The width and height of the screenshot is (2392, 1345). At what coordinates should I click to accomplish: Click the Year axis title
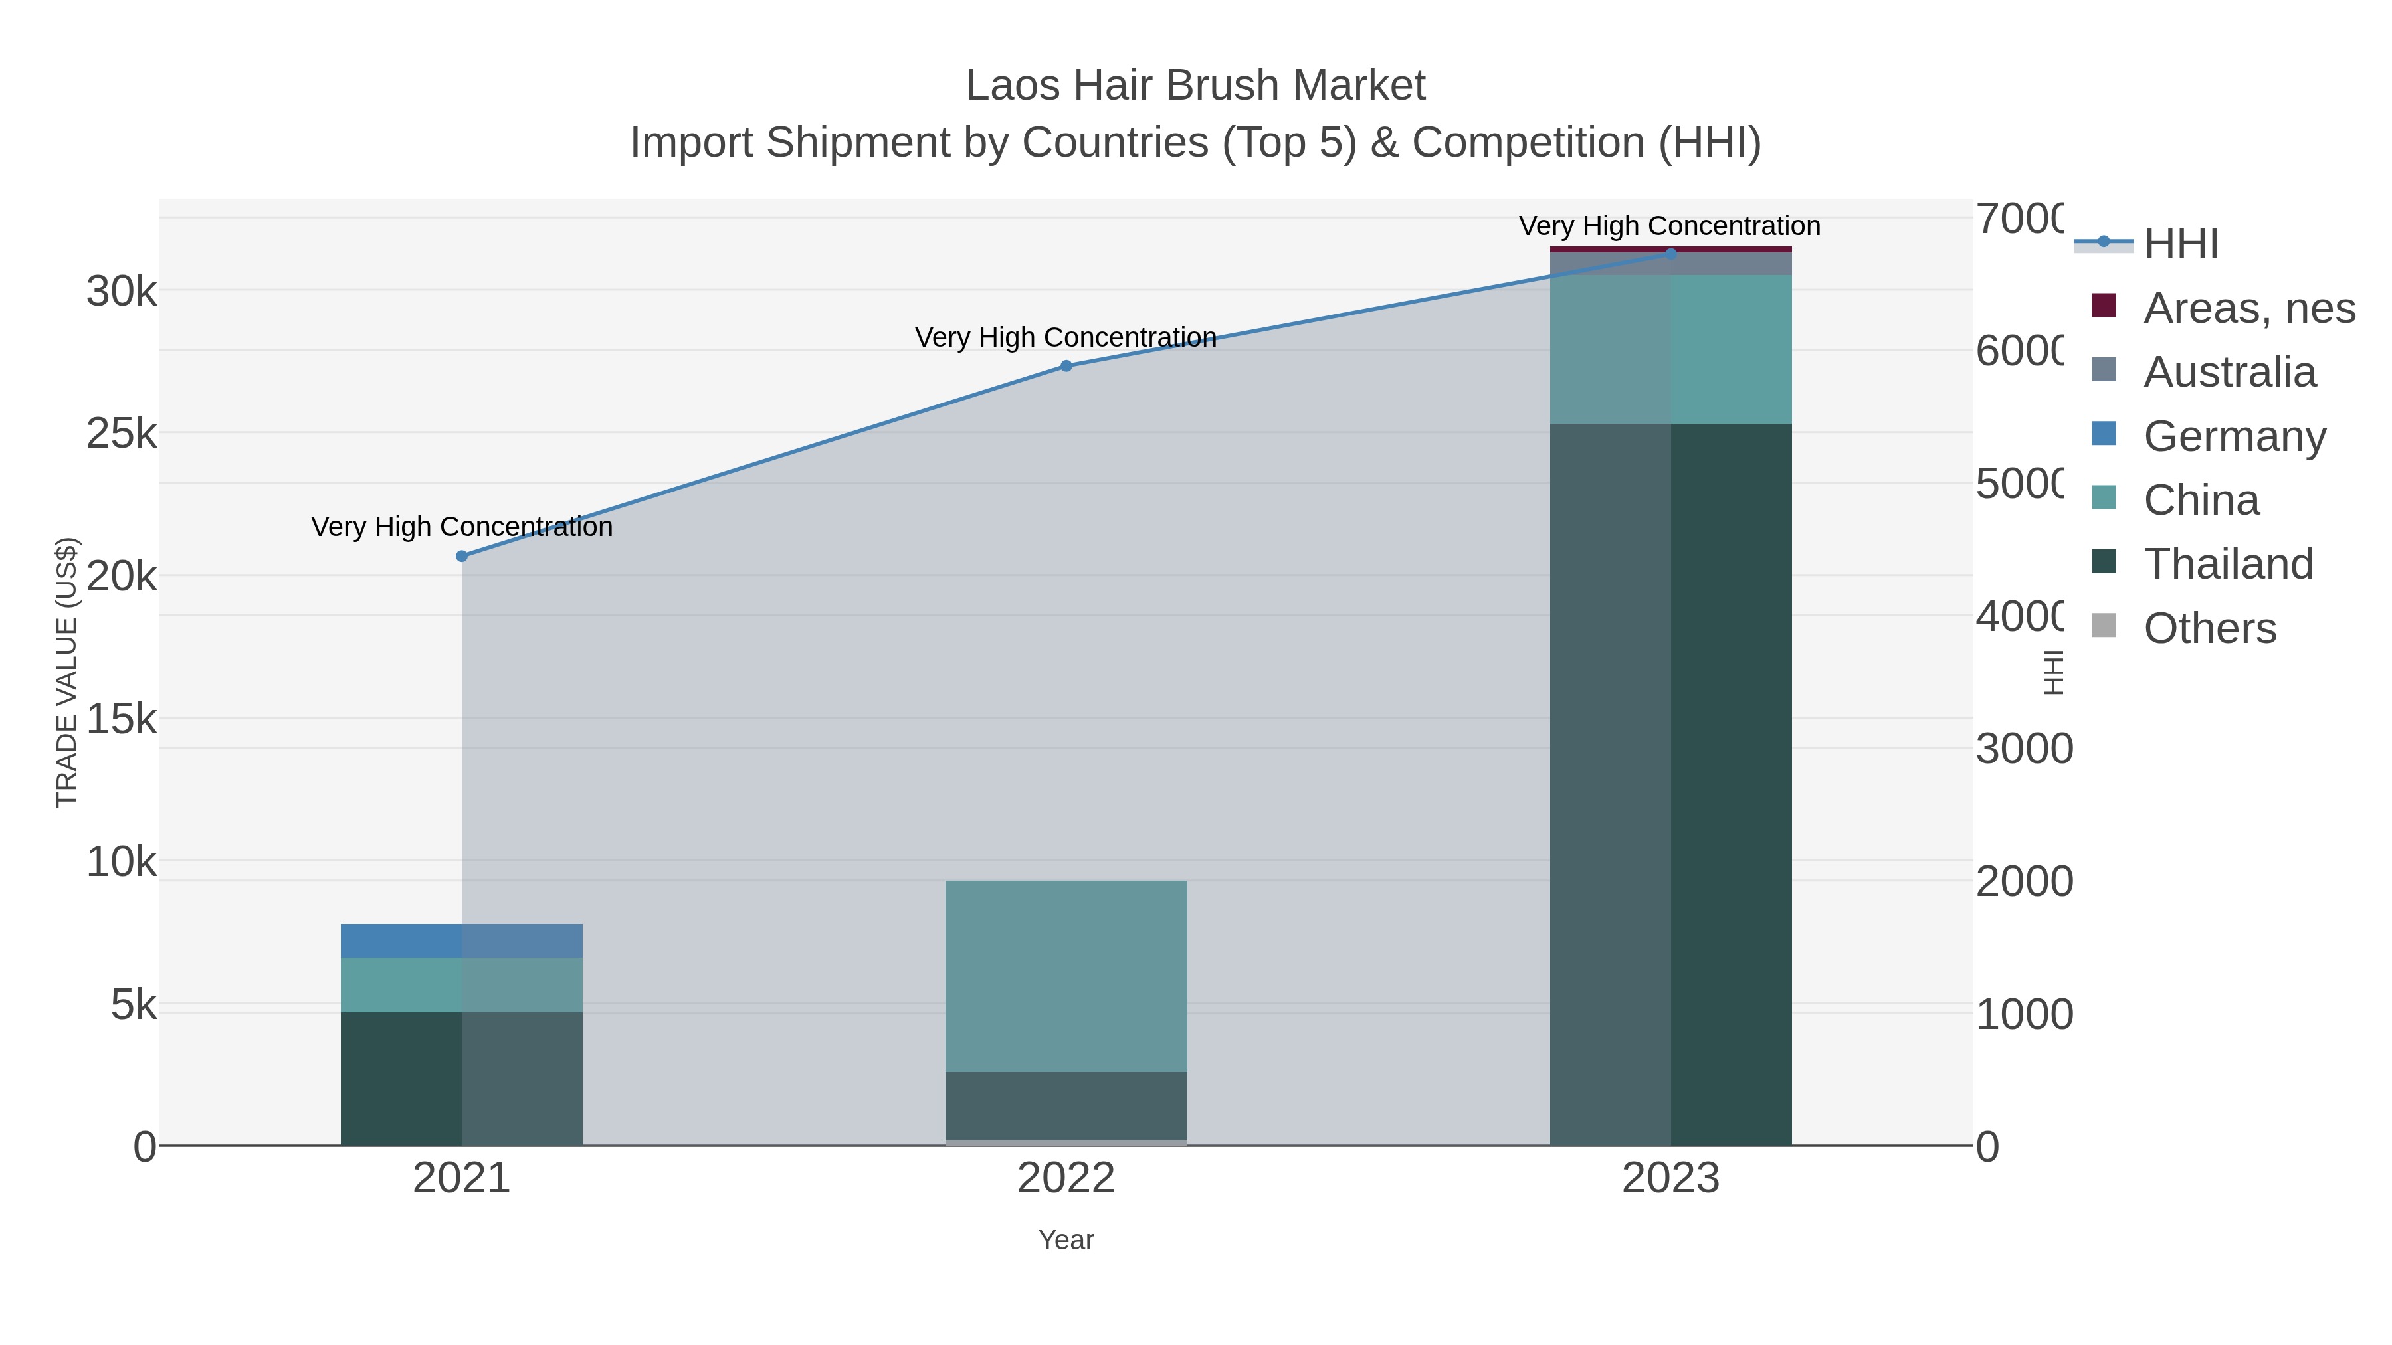tap(1066, 1240)
